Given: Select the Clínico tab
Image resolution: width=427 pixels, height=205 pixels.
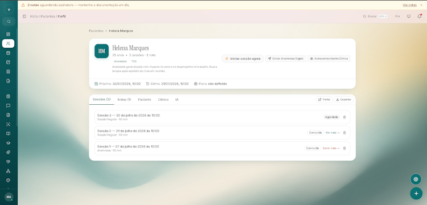Looking at the screenshot, I should coord(163,100).
